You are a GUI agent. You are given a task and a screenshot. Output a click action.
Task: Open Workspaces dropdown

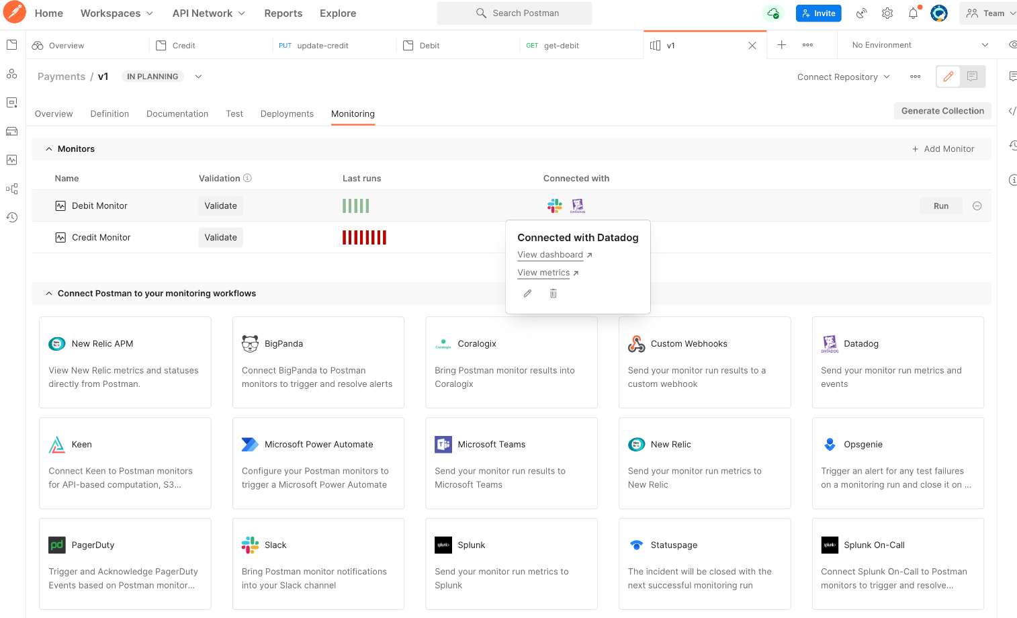[x=117, y=13]
